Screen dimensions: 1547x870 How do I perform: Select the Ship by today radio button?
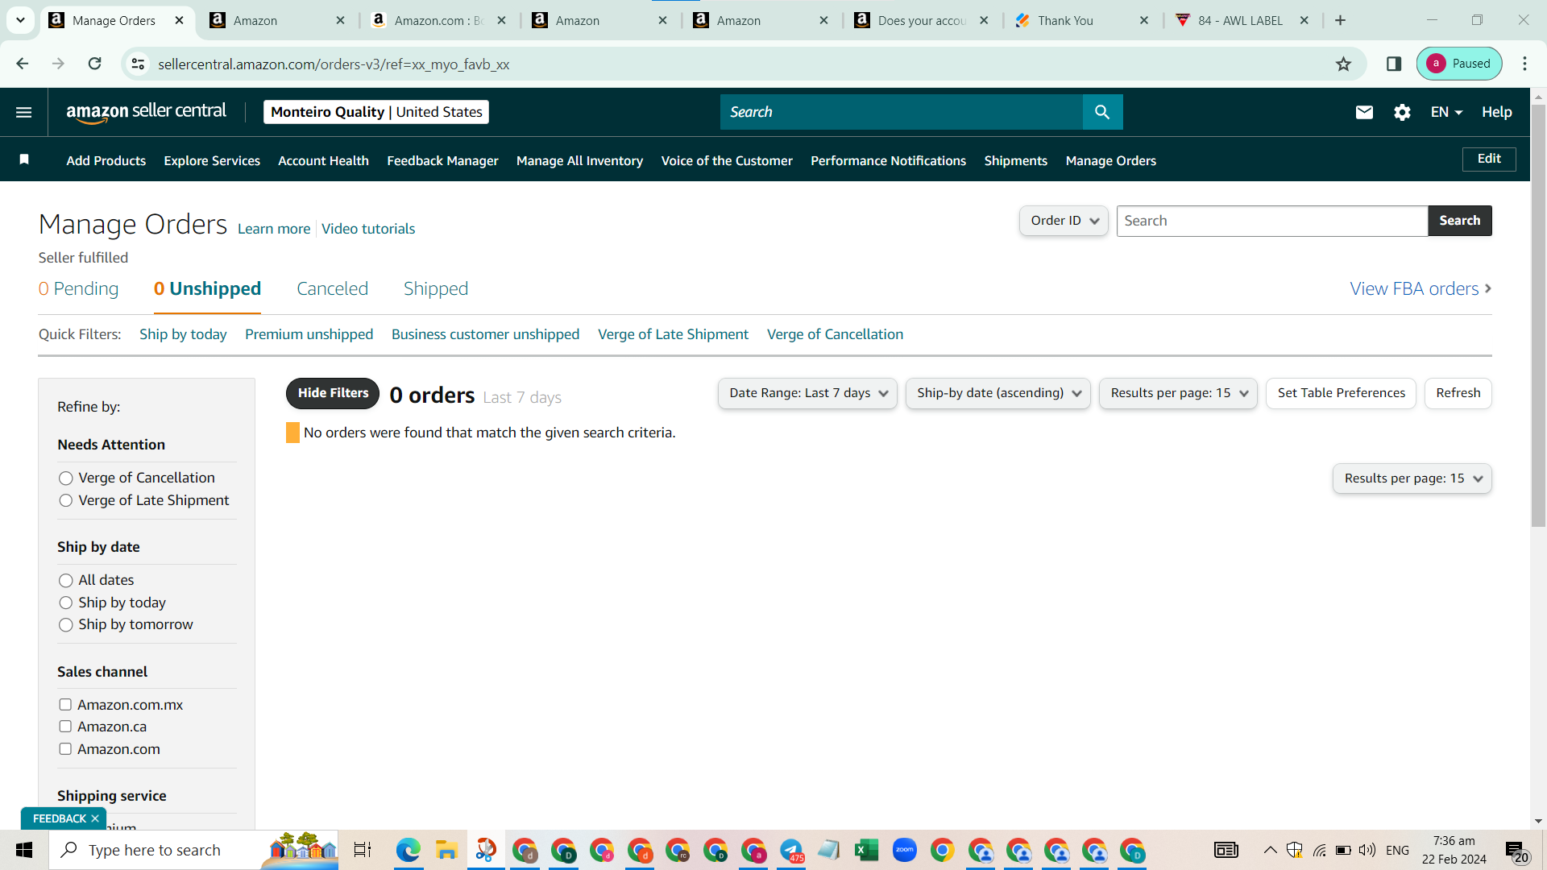(x=66, y=603)
